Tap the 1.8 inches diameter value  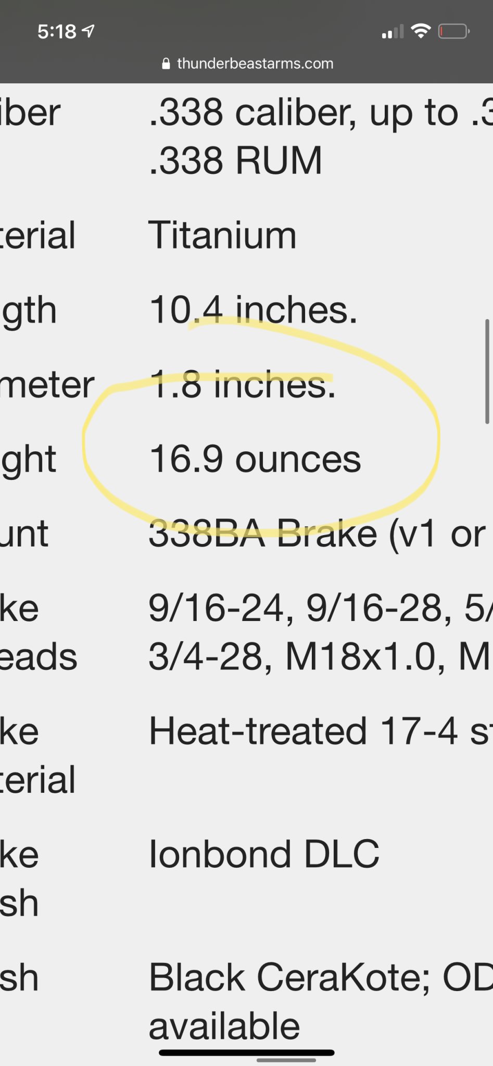coord(243,385)
